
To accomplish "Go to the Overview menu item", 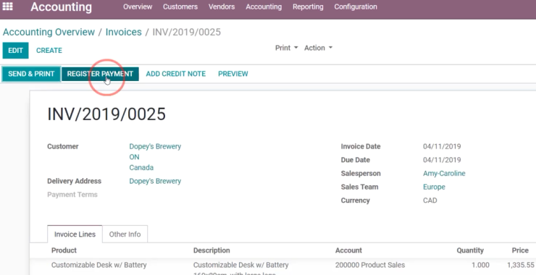I will point(138,7).
